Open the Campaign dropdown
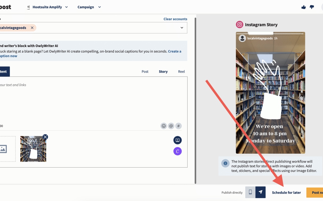The image size is (323, 201). click(99, 7)
